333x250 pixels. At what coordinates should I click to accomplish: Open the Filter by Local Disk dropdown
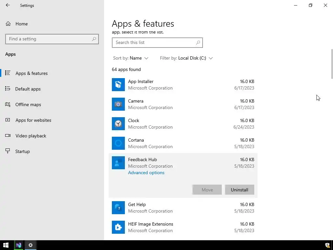pyautogui.click(x=186, y=58)
